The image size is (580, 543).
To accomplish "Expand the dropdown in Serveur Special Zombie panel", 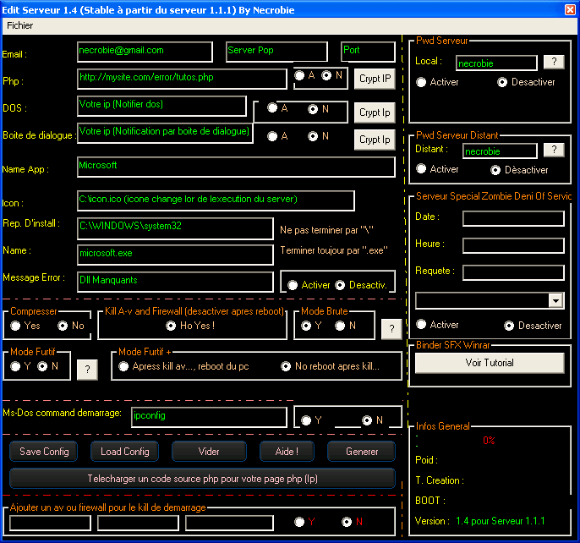I will click(x=555, y=300).
